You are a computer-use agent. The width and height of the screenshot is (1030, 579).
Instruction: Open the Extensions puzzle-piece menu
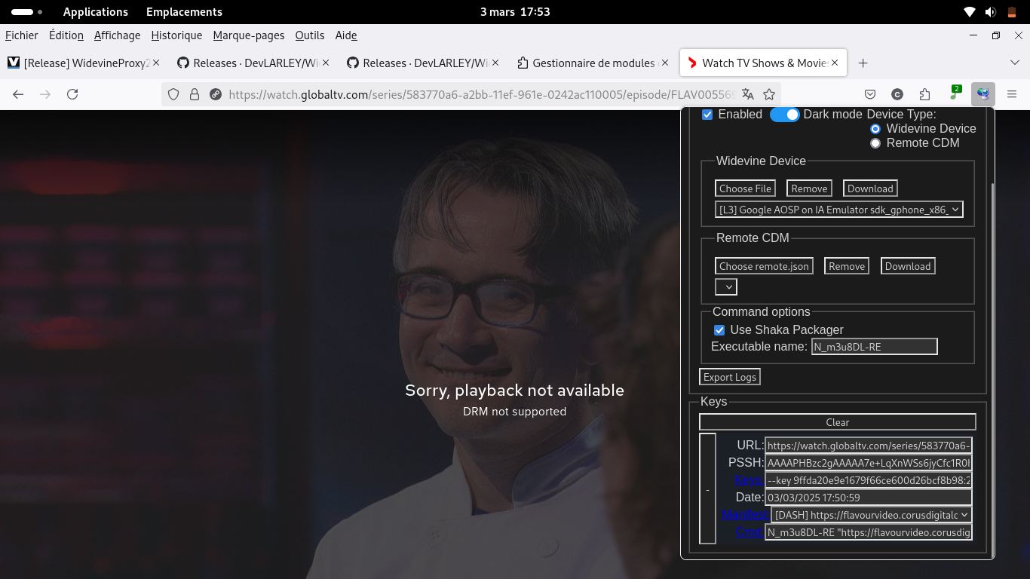click(925, 94)
